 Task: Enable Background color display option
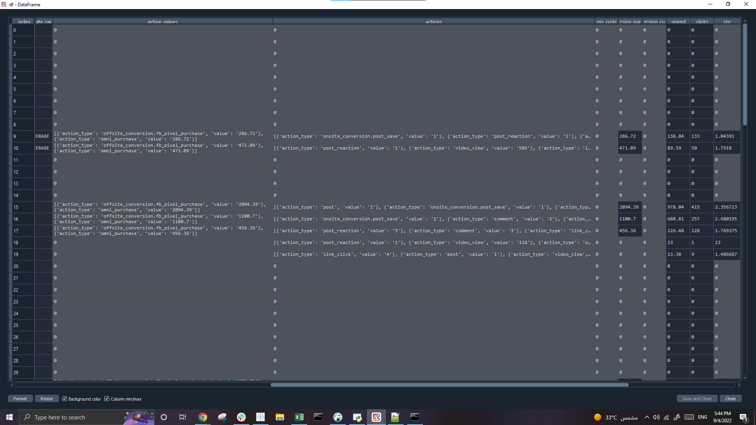pyautogui.click(x=64, y=399)
